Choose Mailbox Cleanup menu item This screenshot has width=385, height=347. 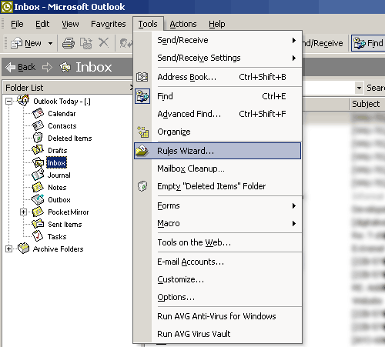point(218,168)
